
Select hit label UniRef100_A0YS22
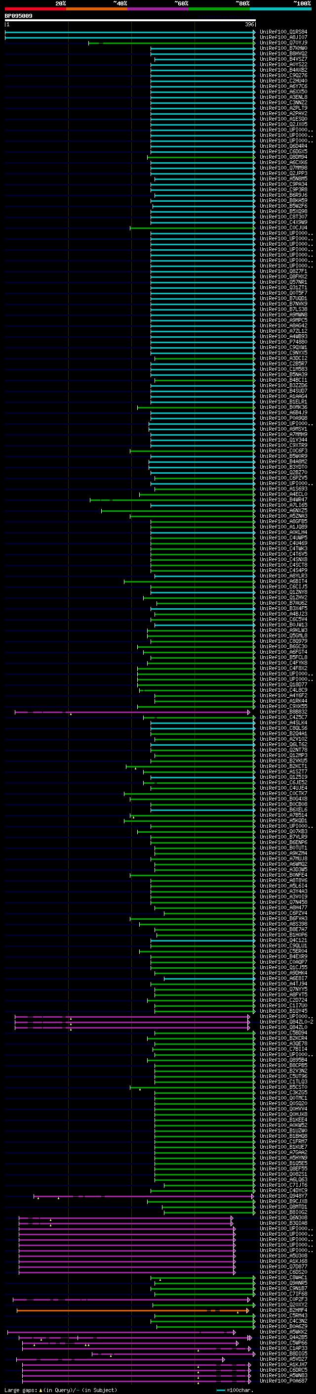(283, 64)
